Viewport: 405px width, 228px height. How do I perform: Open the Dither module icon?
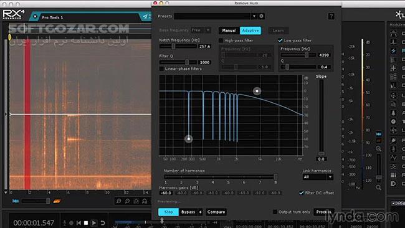393,184
